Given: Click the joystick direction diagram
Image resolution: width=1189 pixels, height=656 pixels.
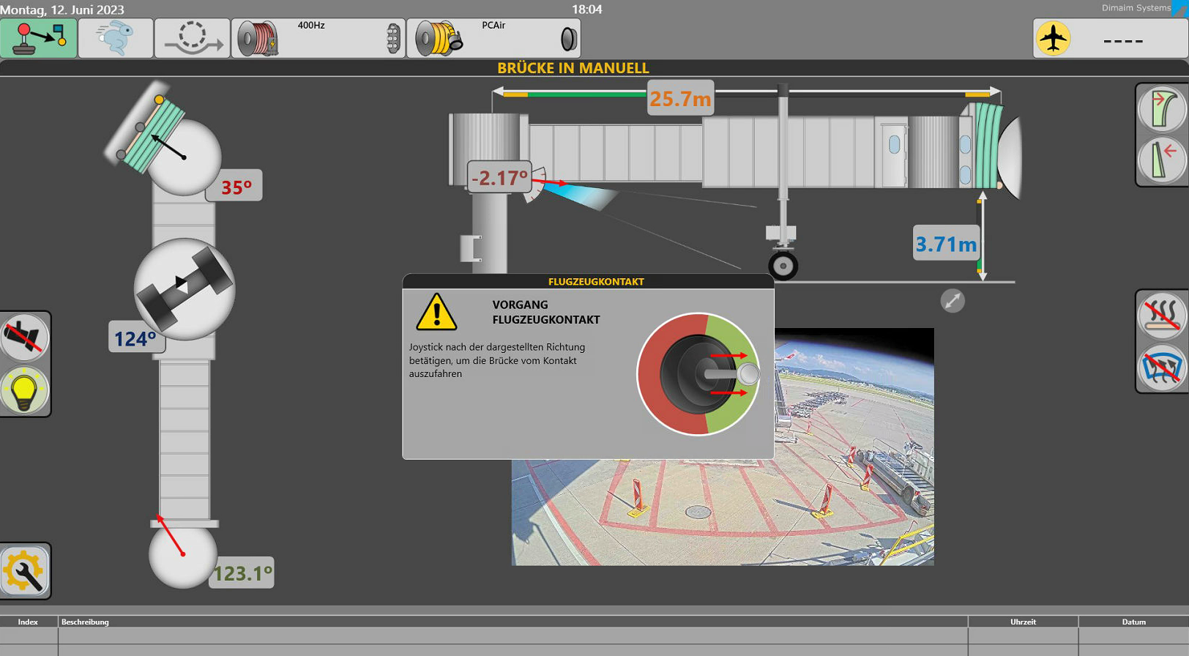Looking at the screenshot, I should (x=698, y=375).
